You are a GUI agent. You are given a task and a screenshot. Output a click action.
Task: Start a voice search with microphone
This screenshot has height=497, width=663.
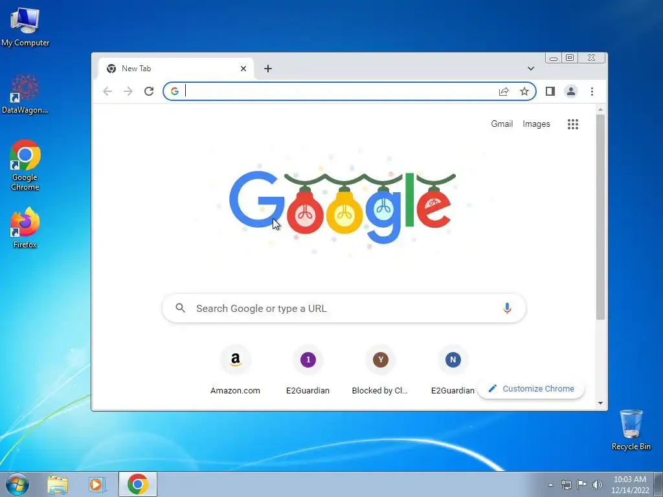507,309
